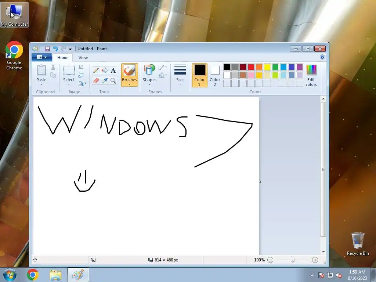This screenshot has height=282, width=376.
Task: Click the Zoom out minus button
Action: (270, 260)
